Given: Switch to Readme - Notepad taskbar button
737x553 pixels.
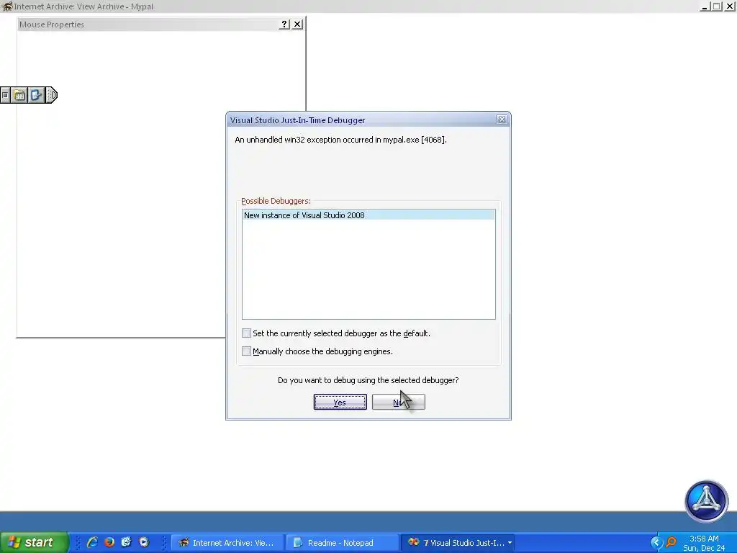Looking at the screenshot, I should point(342,543).
